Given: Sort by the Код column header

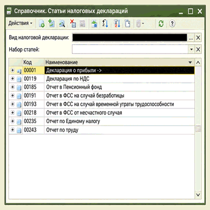Looking at the screenshot, I should point(33,62).
